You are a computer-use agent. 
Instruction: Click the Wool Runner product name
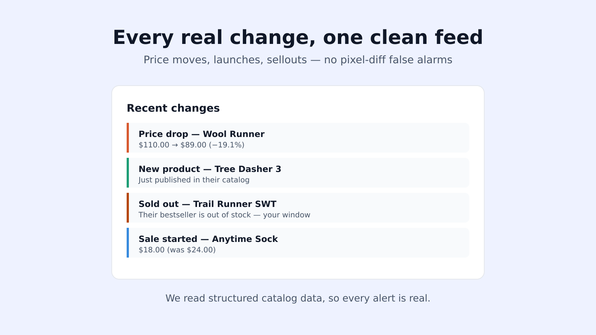point(234,134)
